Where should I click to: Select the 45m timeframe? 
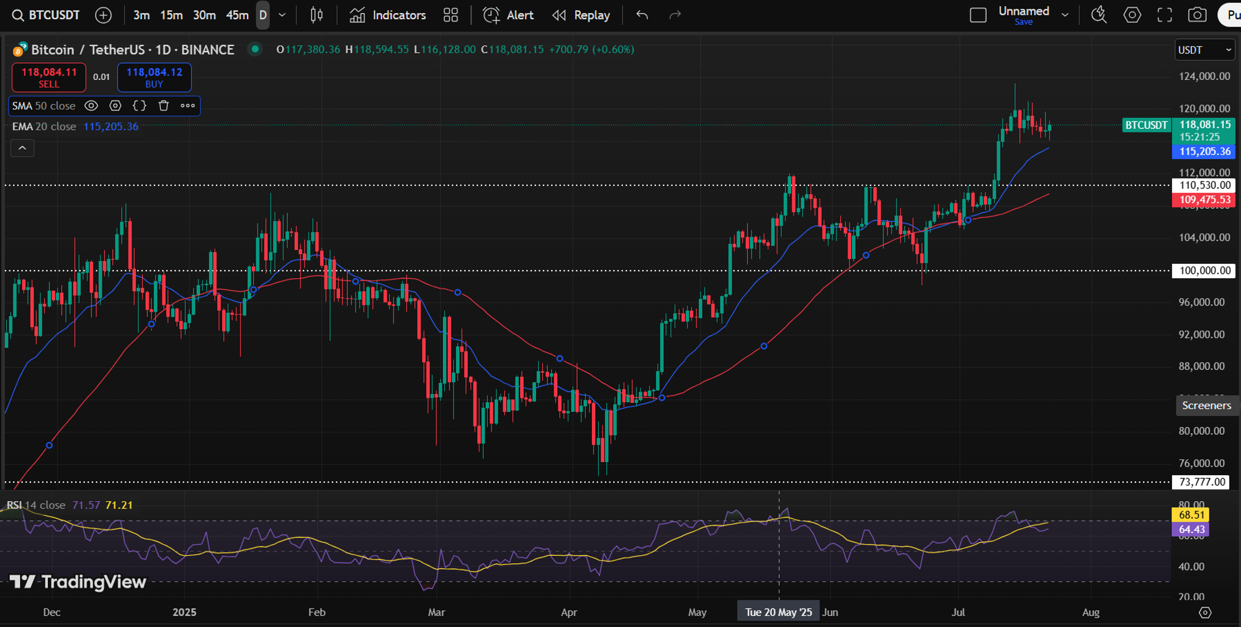pos(237,15)
